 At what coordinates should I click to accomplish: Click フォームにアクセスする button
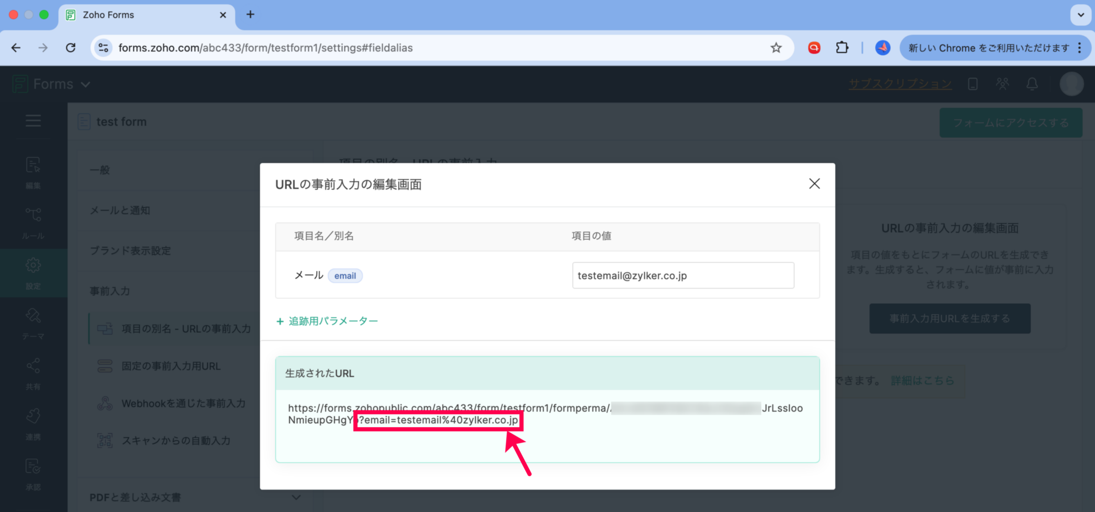(1010, 123)
